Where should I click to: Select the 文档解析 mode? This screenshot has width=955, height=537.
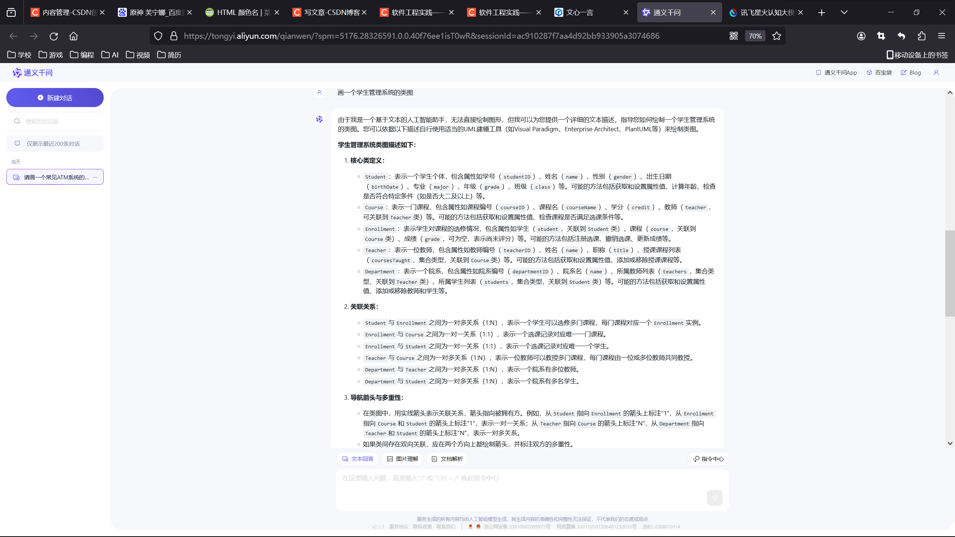coord(447,459)
